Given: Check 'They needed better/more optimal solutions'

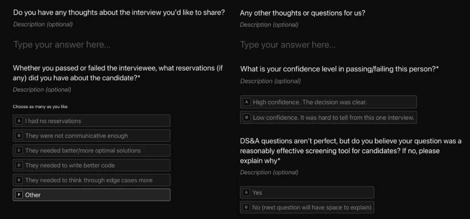Looking at the screenshot, I should point(92,151).
